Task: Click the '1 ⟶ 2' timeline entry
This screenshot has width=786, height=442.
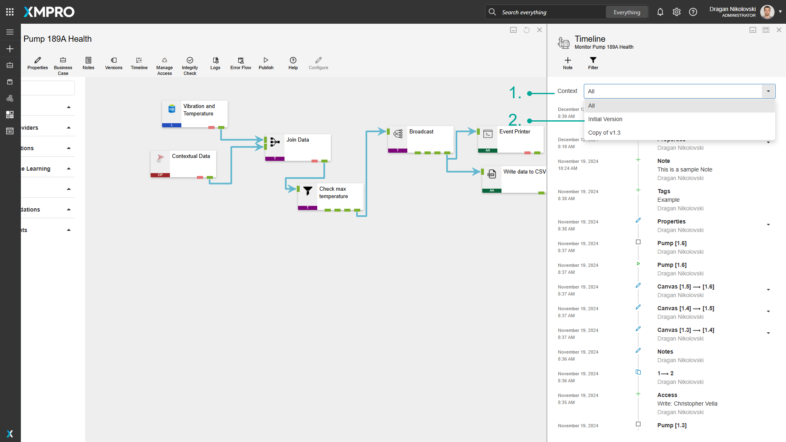Action: click(x=665, y=373)
